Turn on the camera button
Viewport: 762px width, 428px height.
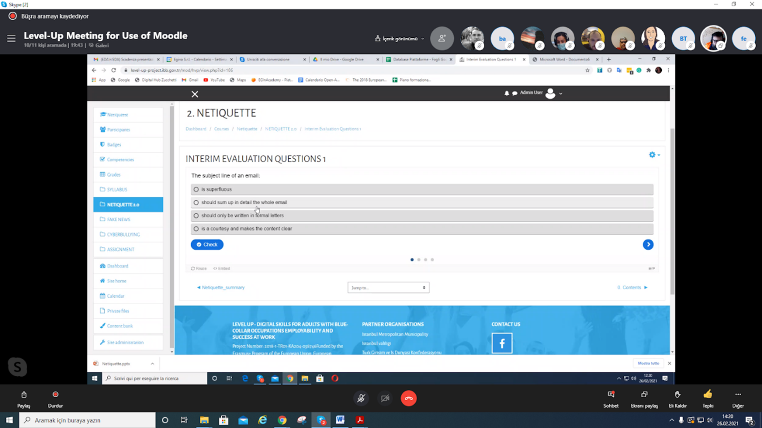tap(385, 398)
